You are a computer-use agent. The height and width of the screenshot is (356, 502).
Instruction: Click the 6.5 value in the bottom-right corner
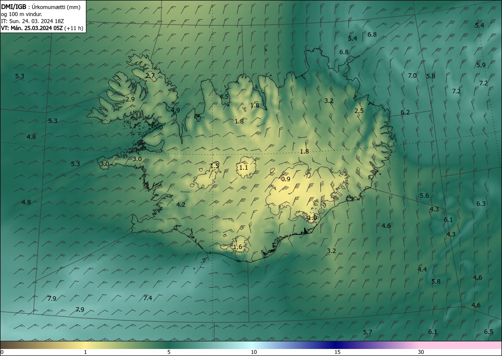coord(488,332)
